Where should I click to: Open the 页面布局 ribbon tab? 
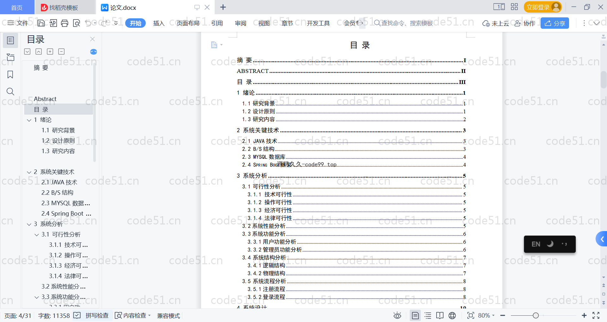point(188,23)
